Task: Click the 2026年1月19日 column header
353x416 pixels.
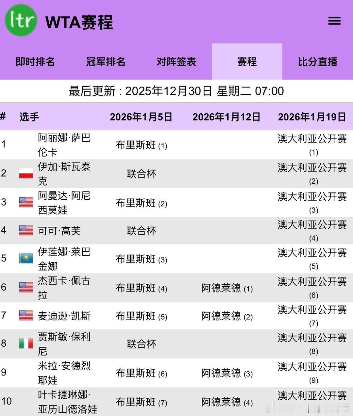Action: (312, 117)
